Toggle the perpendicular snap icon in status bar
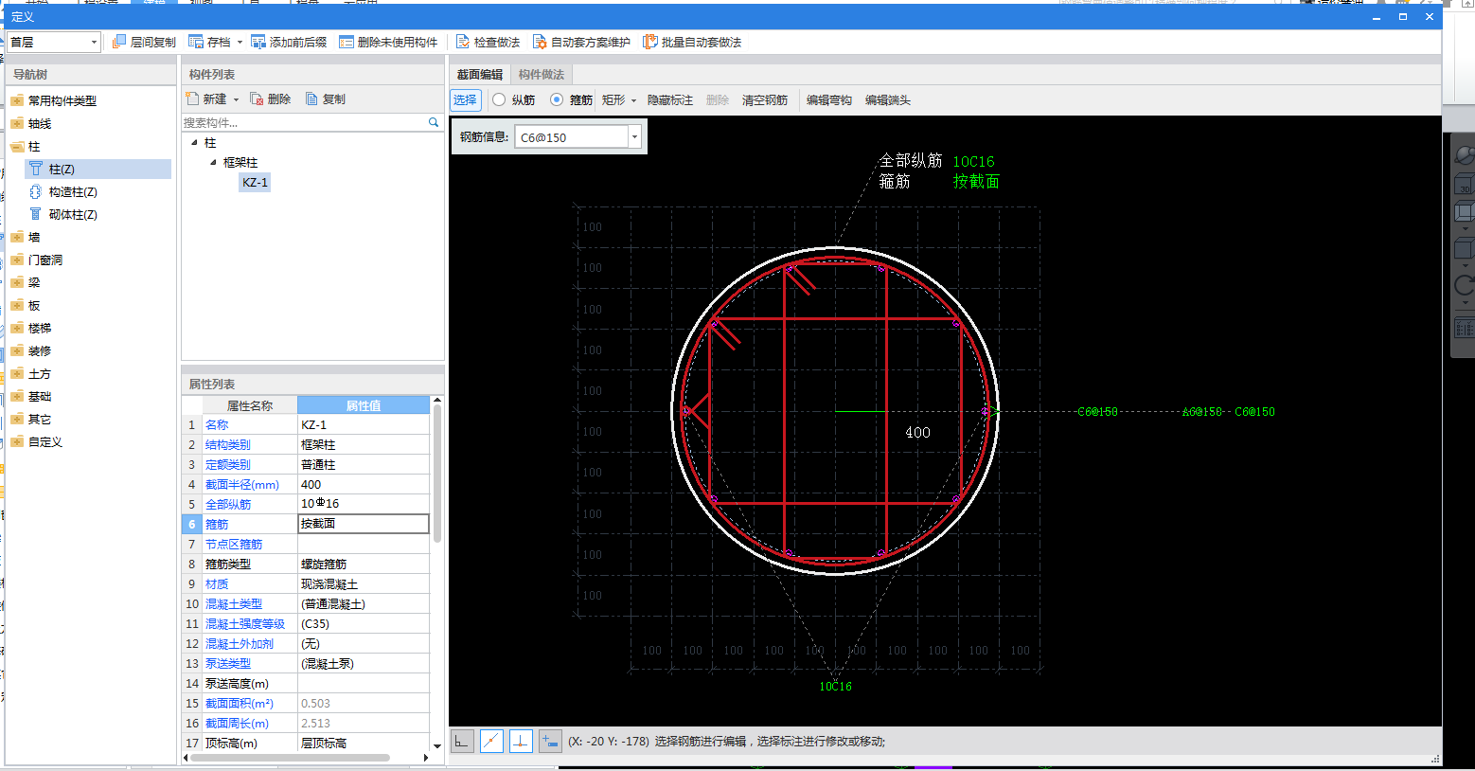1475x771 pixels. click(521, 742)
